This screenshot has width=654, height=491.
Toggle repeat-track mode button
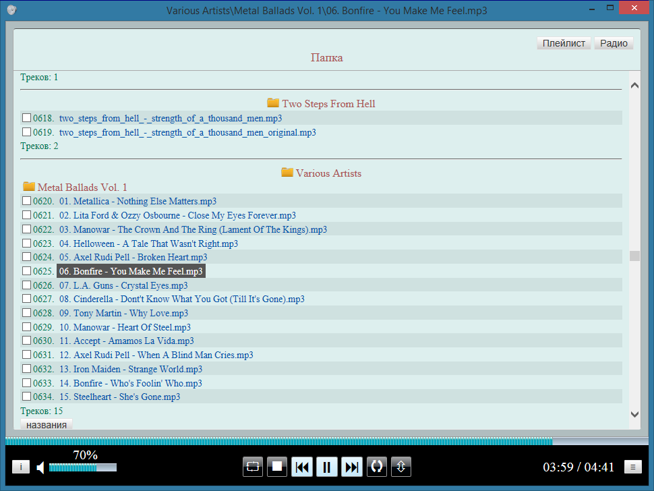(253, 467)
